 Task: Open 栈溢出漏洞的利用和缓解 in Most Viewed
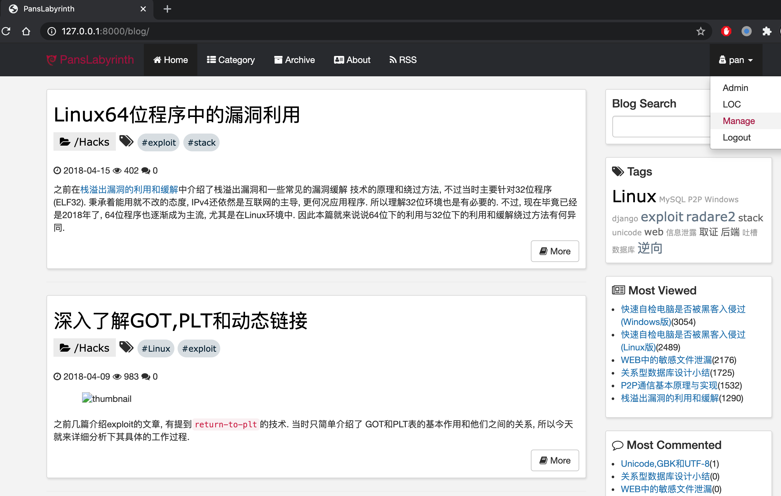click(670, 398)
